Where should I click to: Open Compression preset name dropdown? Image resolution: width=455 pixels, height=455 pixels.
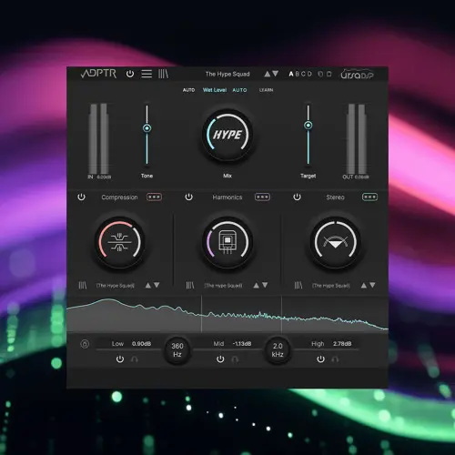point(116,286)
